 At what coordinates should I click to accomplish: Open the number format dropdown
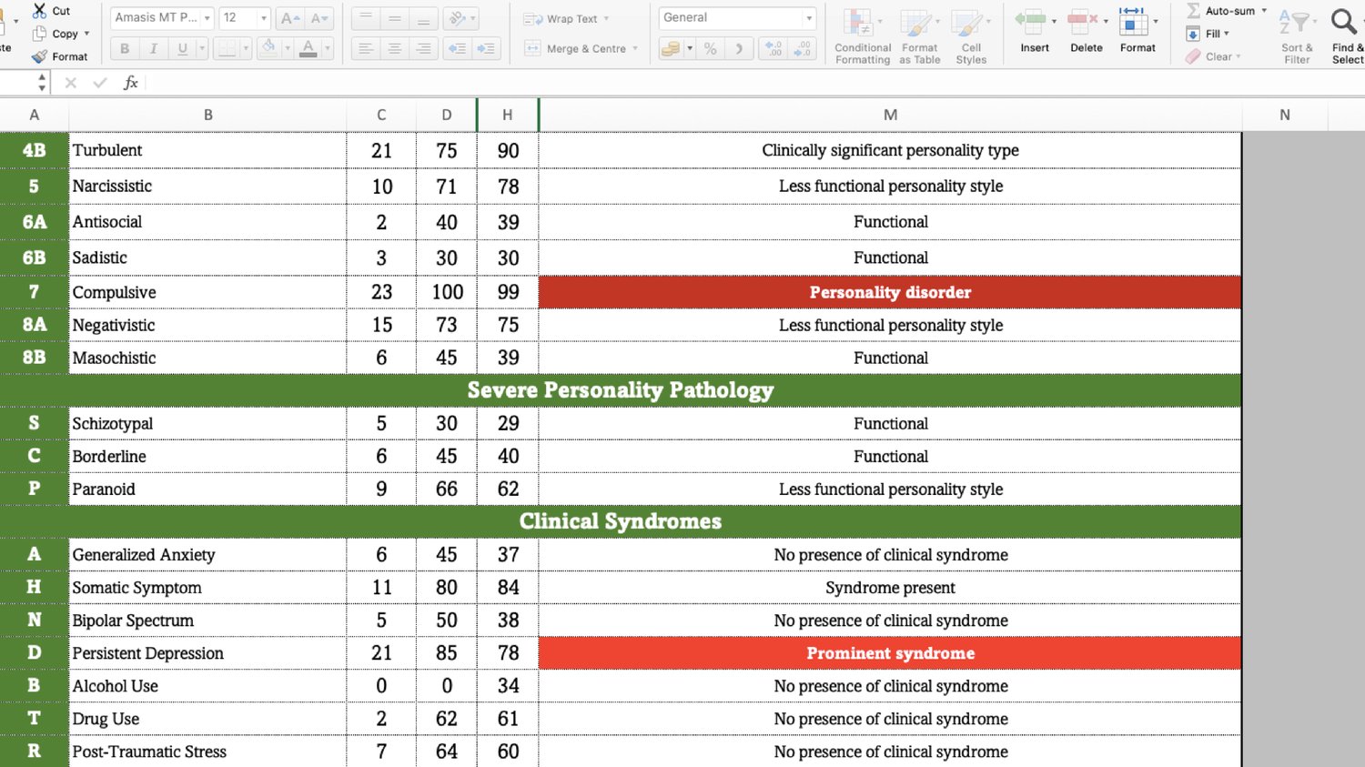click(808, 18)
